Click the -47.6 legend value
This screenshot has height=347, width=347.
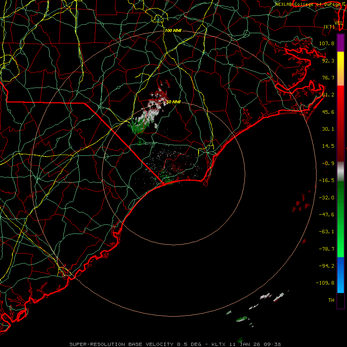click(x=327, y=215)
